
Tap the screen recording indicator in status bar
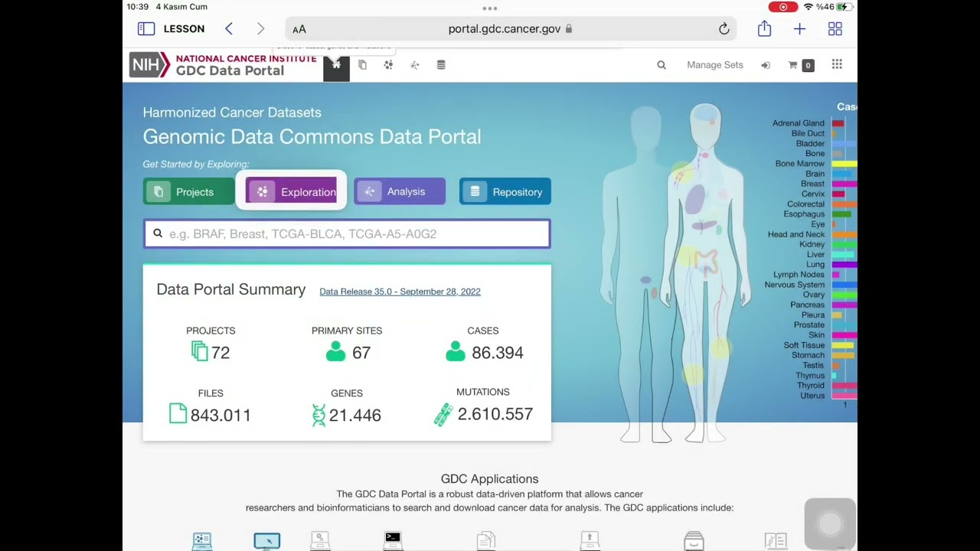(x=783, y=7)
